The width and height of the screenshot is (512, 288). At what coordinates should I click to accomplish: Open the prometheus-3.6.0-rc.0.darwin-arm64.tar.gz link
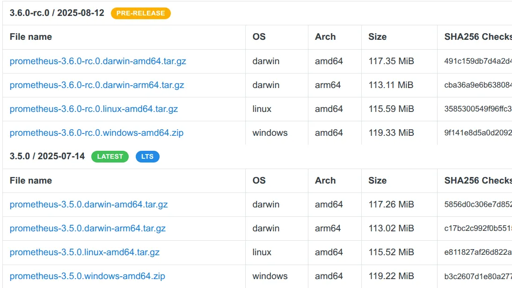[x=97, y=85]
